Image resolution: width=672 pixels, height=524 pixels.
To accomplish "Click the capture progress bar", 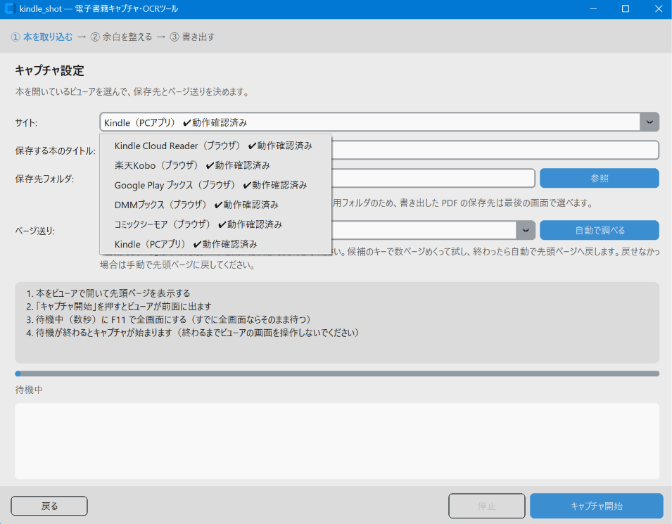I will tap(337, 373).
